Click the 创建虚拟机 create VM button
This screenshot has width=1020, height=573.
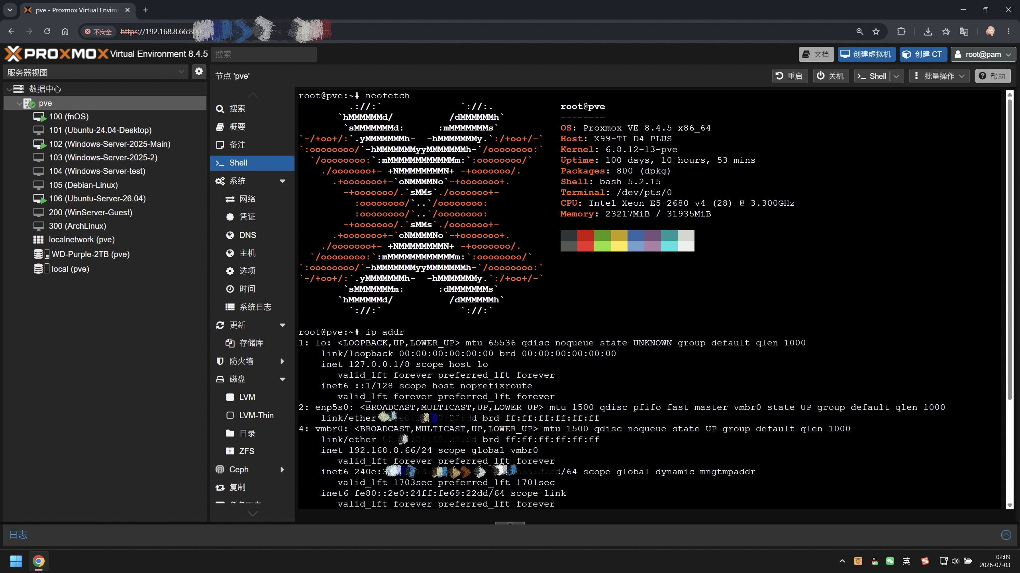point(867,54)
